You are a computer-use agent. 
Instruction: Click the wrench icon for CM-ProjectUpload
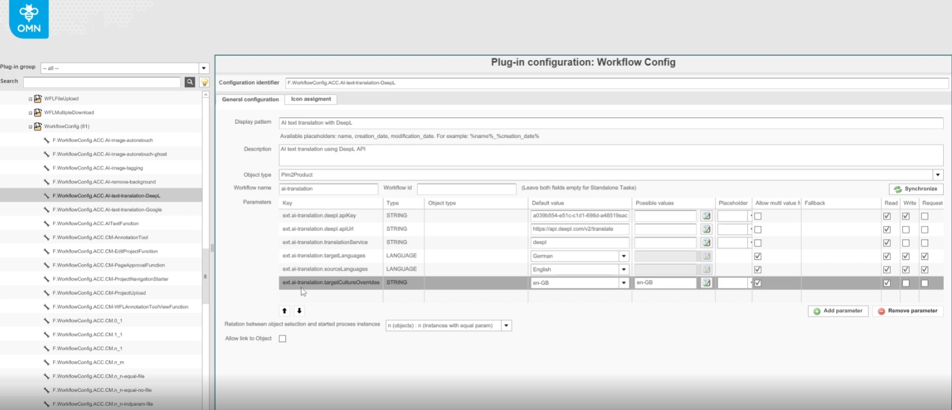coord(46,293)
